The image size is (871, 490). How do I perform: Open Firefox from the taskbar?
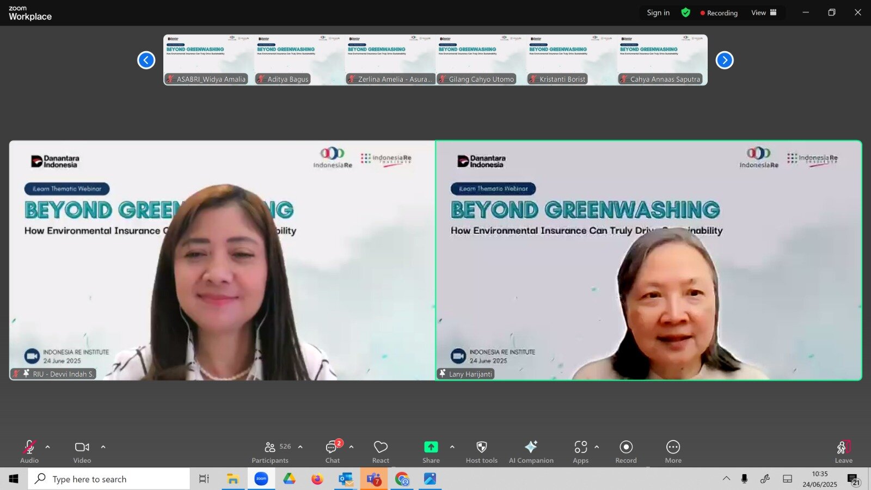click(317, 479)
